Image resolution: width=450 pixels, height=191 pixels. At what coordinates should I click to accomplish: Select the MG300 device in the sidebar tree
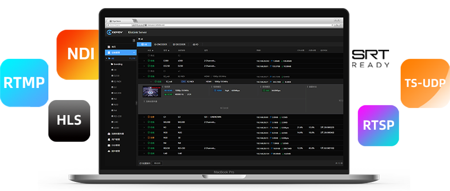point(116,93)
